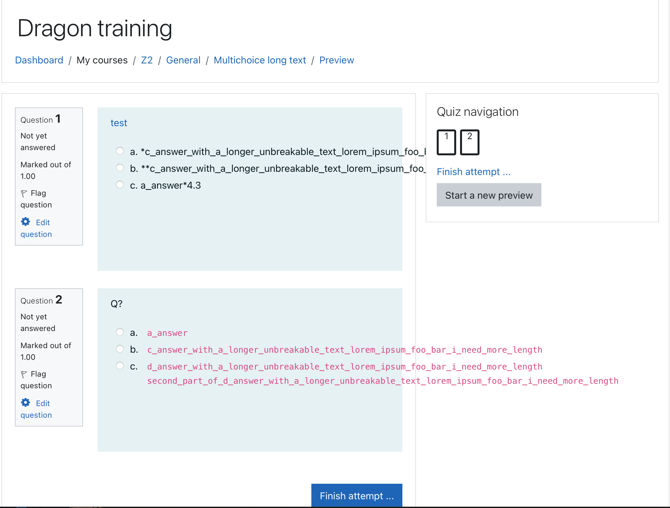670x508 pixels.
Task: Click Start a new preview button
Action: click(489, 195)
